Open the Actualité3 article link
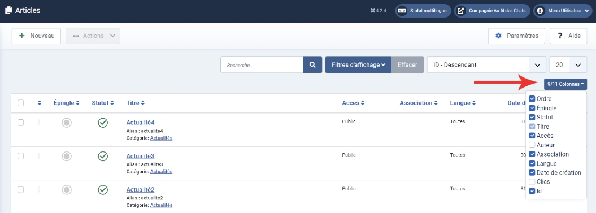 click(x=140, y=156)
